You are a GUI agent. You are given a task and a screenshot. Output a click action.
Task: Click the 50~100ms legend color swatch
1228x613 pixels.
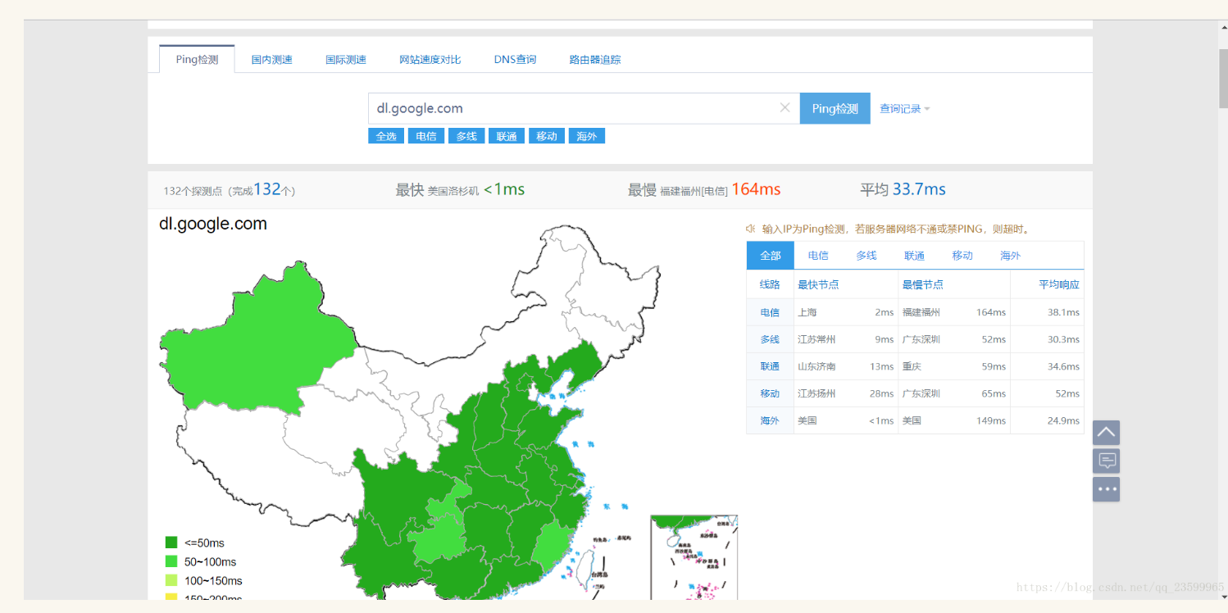coord(171,561)
